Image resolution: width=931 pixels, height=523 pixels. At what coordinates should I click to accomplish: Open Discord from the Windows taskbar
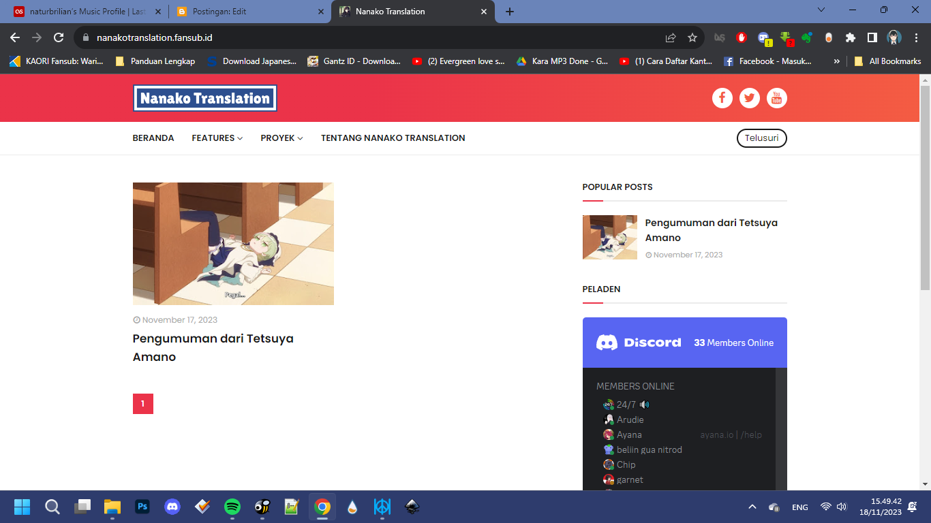(x=172, y=507)
